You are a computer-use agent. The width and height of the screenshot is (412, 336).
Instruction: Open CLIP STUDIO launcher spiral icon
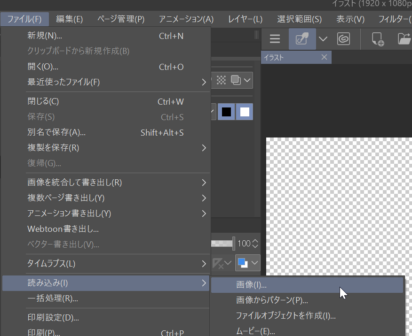pos(343,39)
